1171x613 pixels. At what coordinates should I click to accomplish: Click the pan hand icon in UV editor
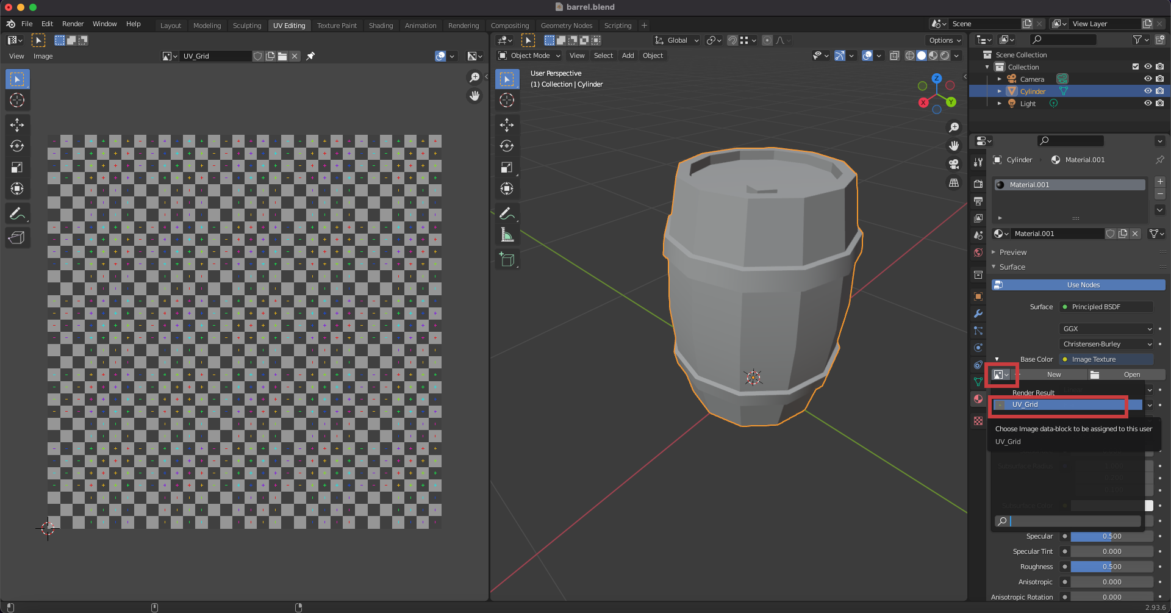[x=474, y=96]
